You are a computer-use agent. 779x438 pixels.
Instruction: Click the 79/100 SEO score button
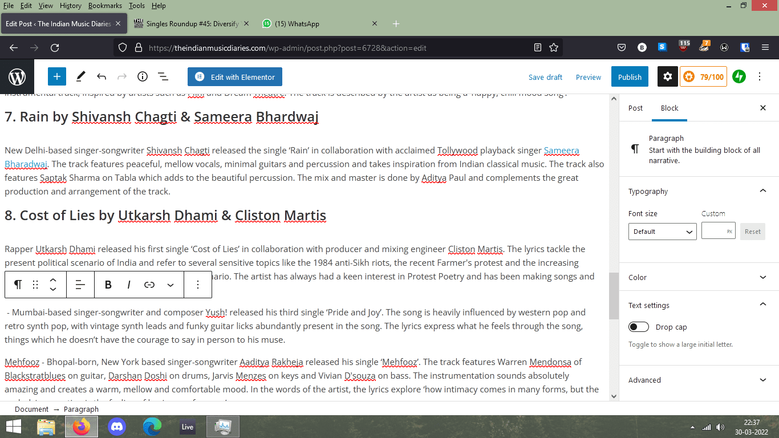pos(703,76)
